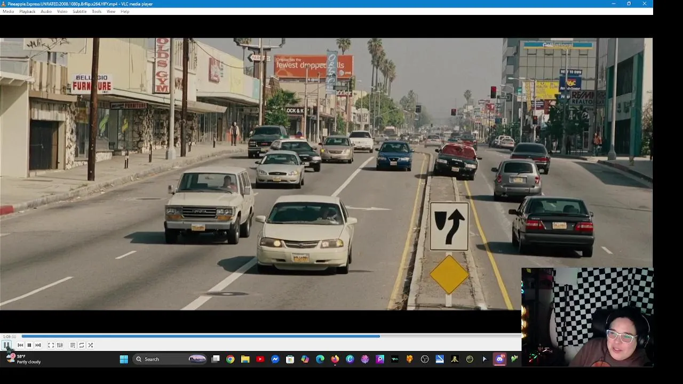This screenshot has width=683, height=384.
Task: Open the weather widget showing 58°F
Action: click(x=23, y=359)
